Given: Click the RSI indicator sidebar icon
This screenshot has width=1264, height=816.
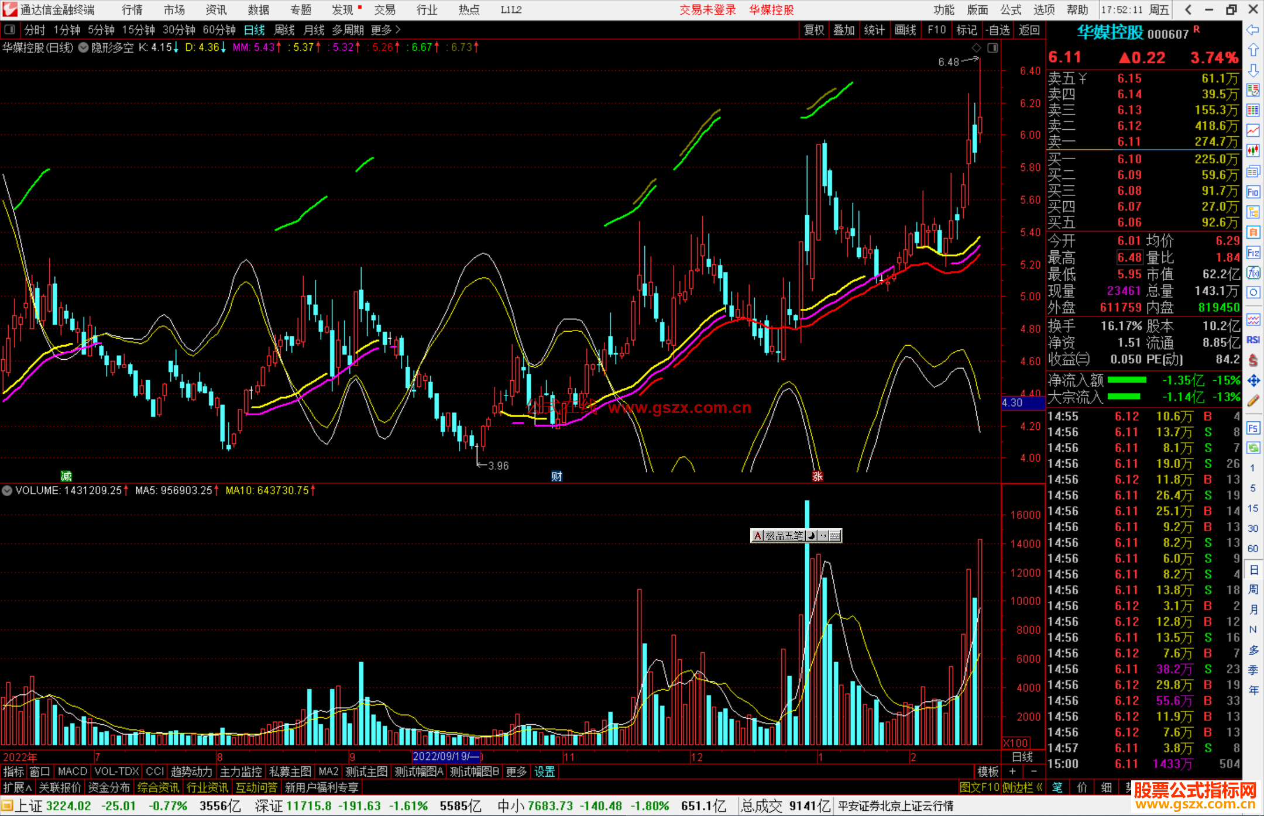Looking at the screenshot, I should point(1253,340).
